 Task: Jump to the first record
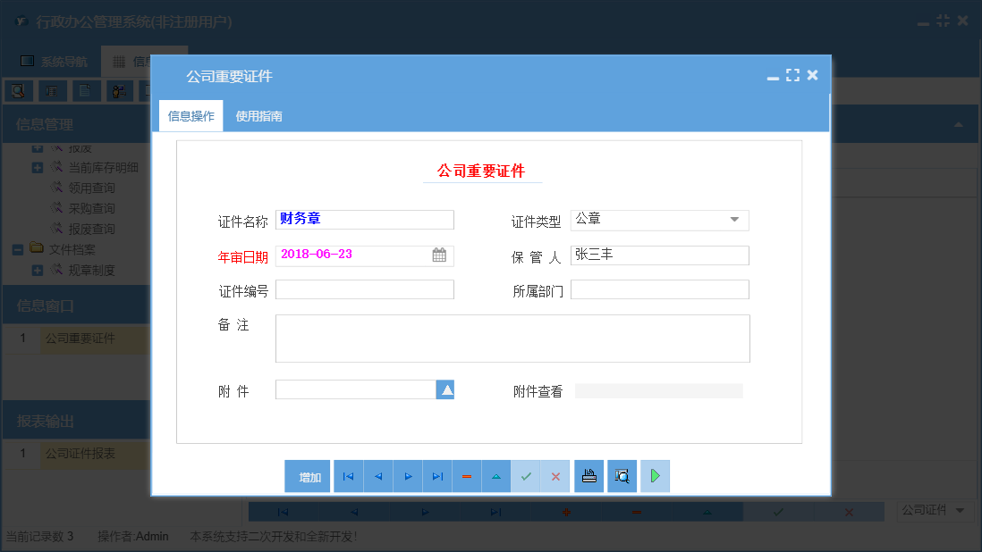coord(348,476)
